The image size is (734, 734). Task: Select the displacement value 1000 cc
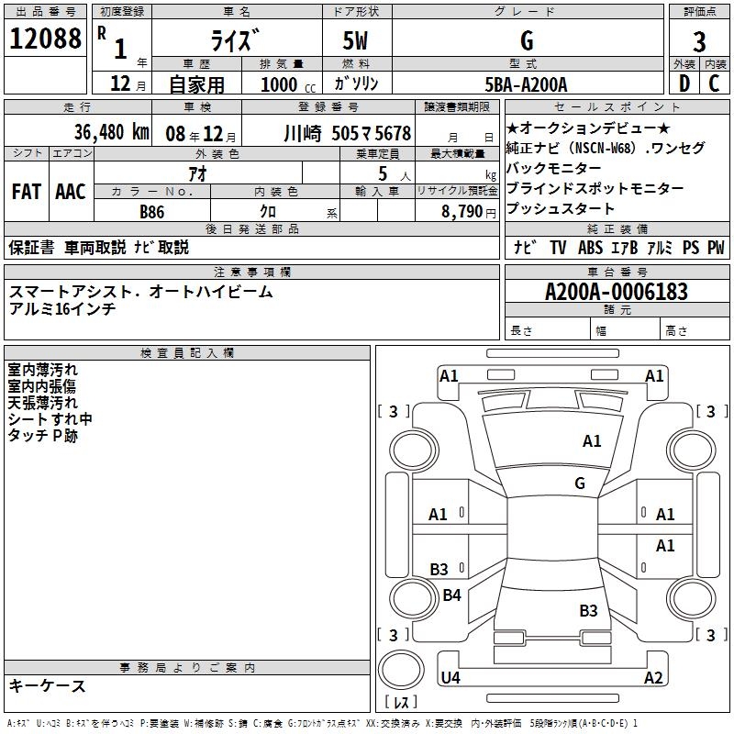(288, 85)
